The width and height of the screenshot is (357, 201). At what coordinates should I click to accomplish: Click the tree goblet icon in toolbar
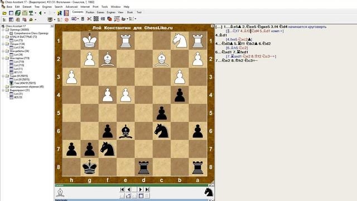31,13
